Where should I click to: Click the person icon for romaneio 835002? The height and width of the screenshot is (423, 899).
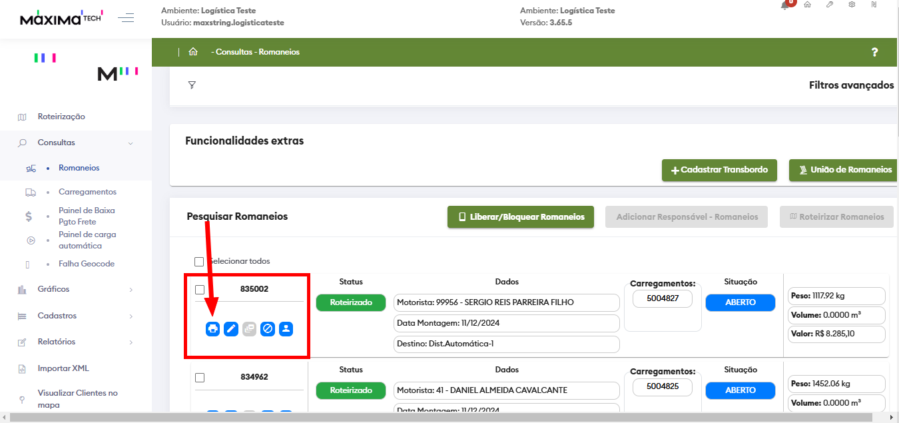tap(286, 328)
